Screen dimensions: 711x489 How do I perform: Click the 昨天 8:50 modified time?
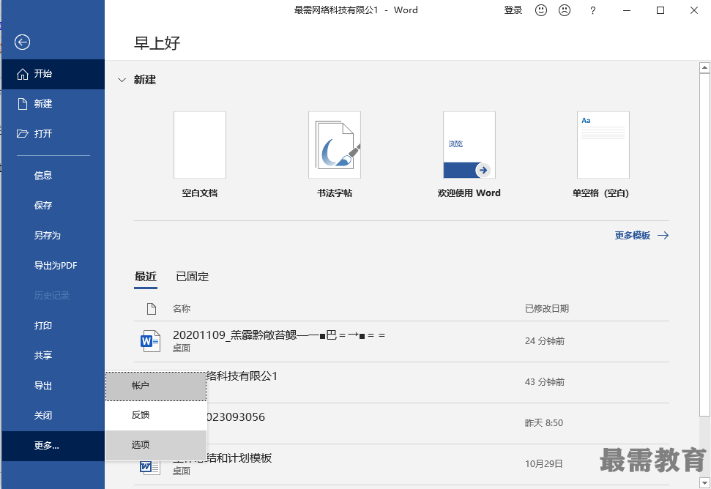(544, 423)
